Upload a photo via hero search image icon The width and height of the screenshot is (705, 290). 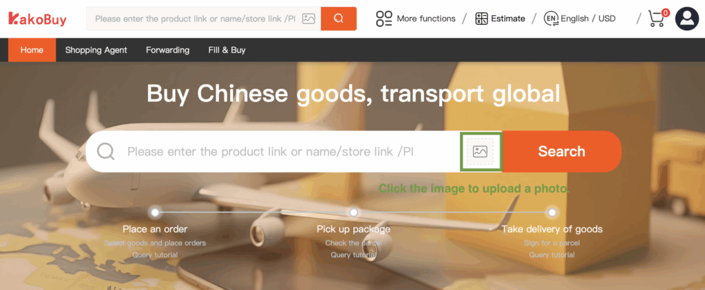coord(480,151)
